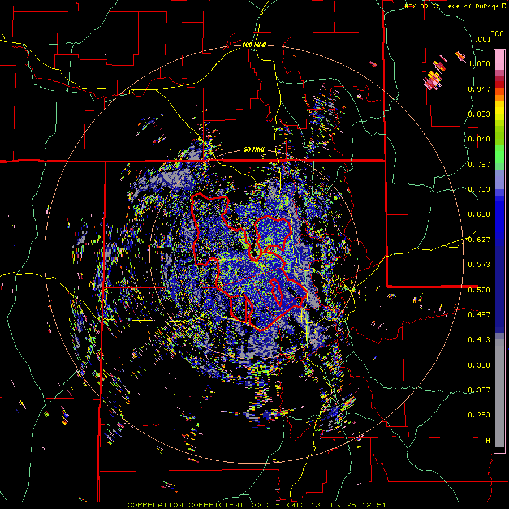
Task: Click the 100 NMI range ring label
Action: [x=254, y=45]
